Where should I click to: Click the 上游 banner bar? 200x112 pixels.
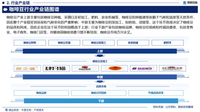[100, 51]
